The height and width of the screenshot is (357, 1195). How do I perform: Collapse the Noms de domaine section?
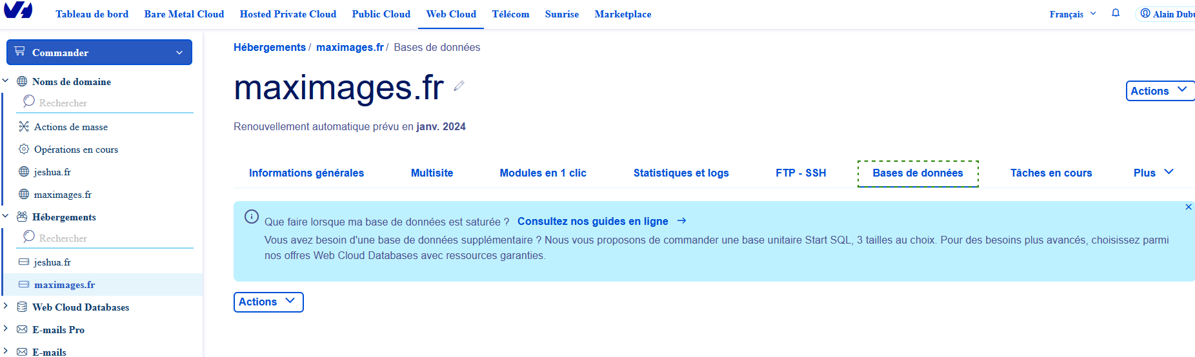click(x=6, y=81)
